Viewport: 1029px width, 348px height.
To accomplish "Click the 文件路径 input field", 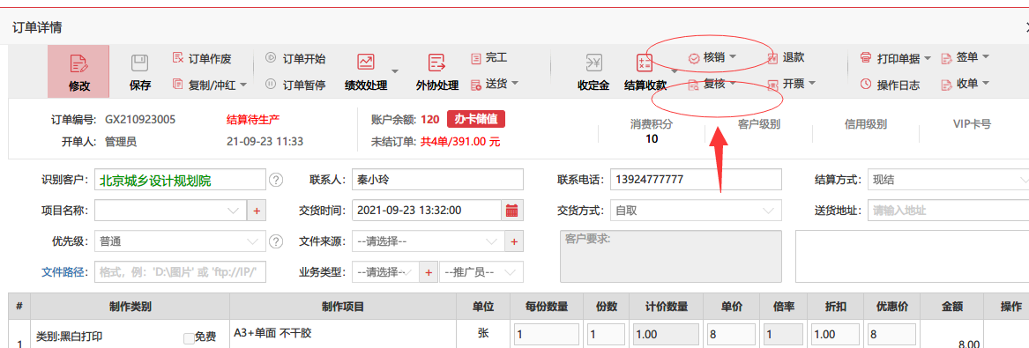I will [181, 272].
